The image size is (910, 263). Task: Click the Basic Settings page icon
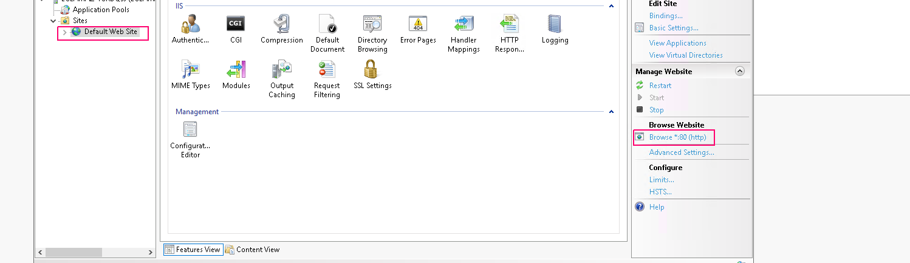(x=640, y=28)
